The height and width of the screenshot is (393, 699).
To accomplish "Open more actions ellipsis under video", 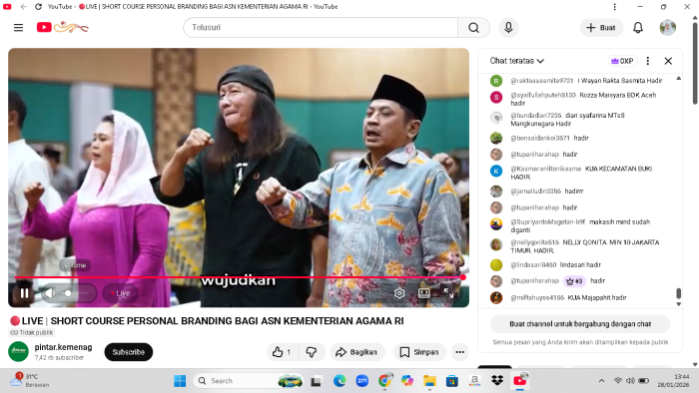I will coord(459,352).
